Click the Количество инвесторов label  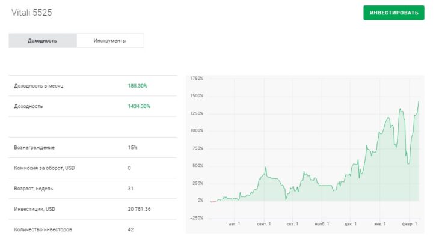pyautogui.click(x=43, y=229)
